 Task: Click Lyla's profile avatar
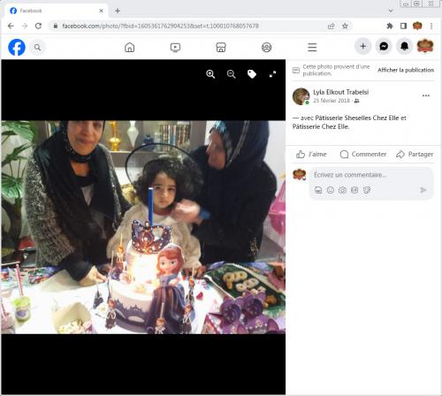pos(301,96)
